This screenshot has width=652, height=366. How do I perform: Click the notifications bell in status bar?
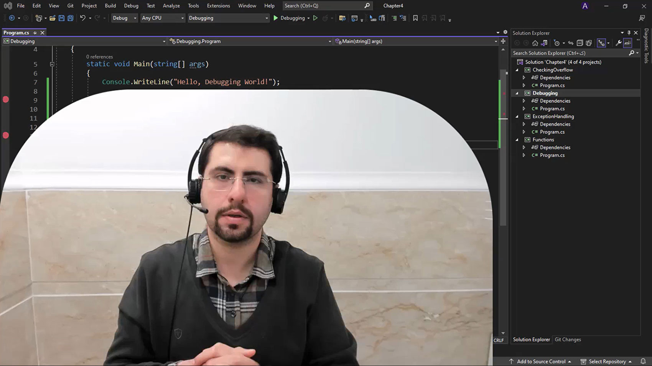(x=643, y=361)
